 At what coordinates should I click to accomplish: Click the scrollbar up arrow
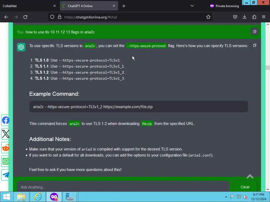[268, 24]
